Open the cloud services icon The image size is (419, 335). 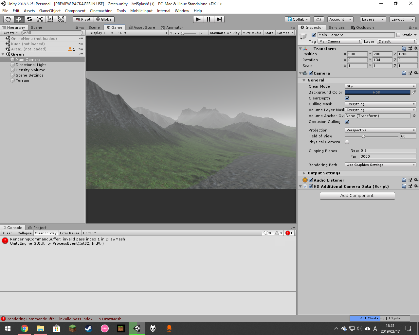pos(319,19)
